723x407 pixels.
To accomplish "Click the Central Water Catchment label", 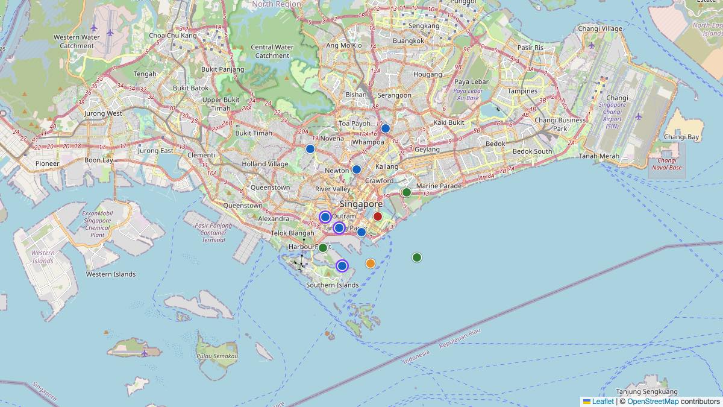I will coord(272,51).
